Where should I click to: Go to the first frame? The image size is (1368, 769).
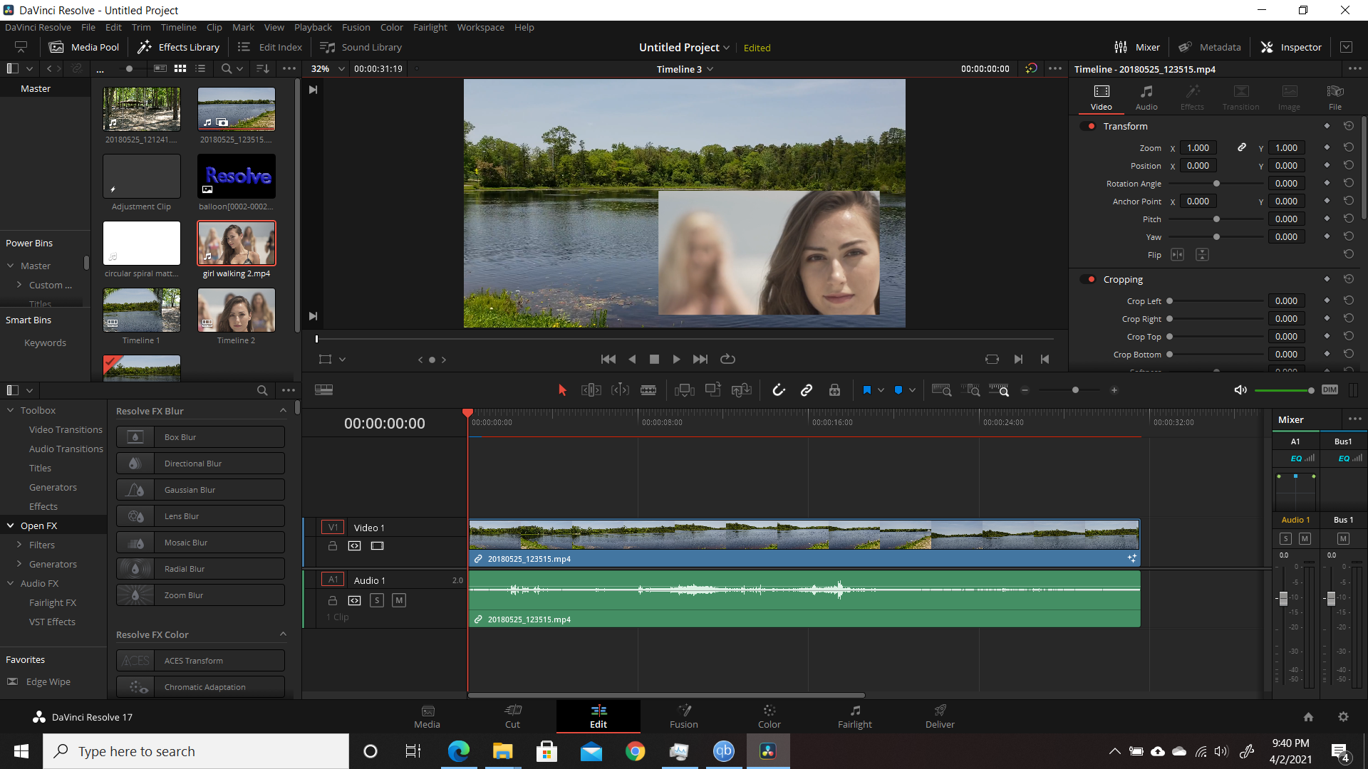608,360
